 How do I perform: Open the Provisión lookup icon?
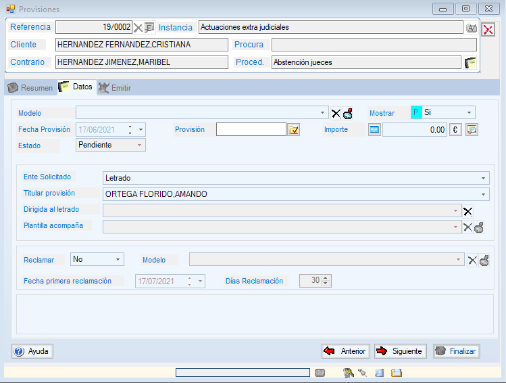pyautogui.click(x=293, y=130)
